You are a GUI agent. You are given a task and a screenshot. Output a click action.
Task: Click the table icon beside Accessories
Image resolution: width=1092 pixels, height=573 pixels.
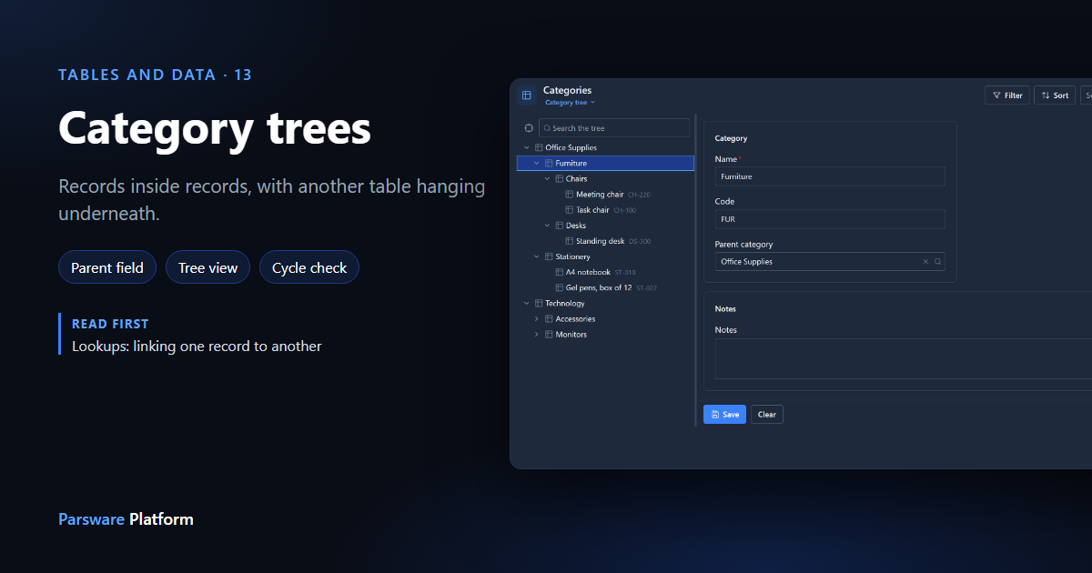(x=549, y=319)
